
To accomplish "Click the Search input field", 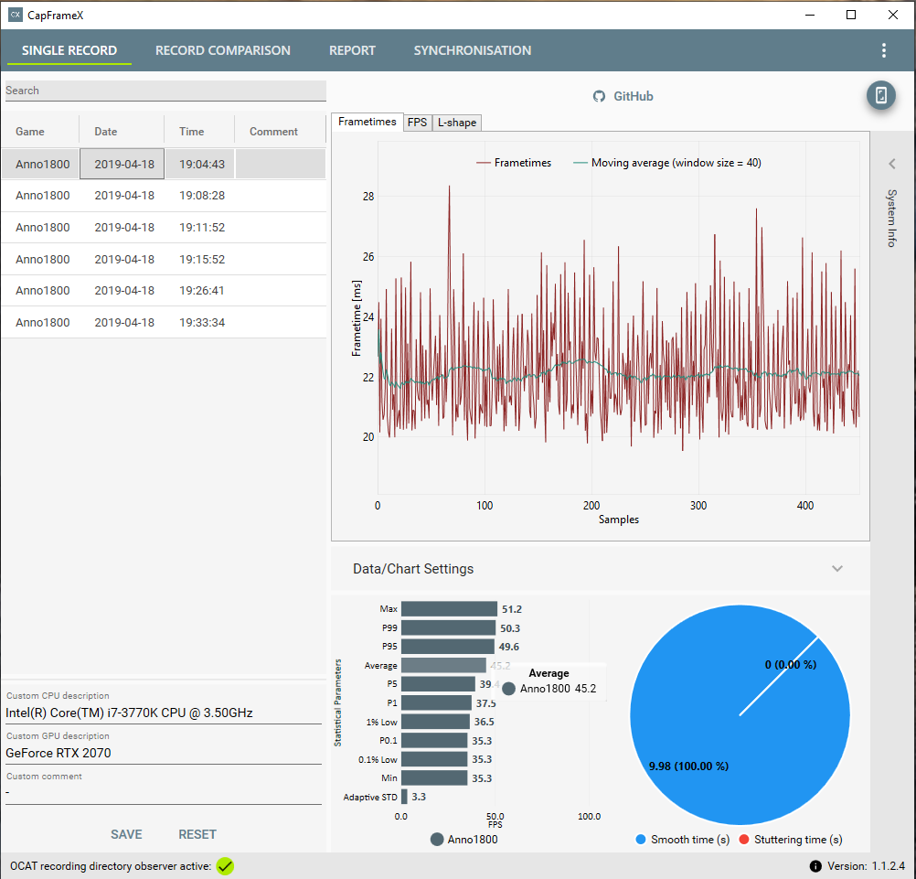I will (x=165, y=91).
